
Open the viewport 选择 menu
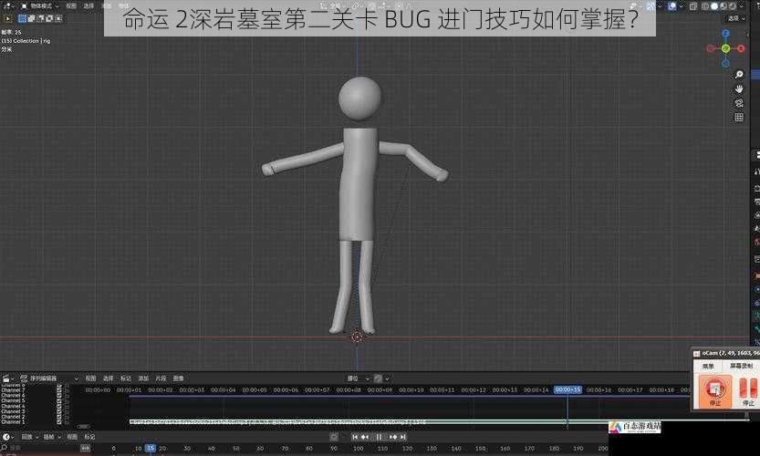pos(88,5)
